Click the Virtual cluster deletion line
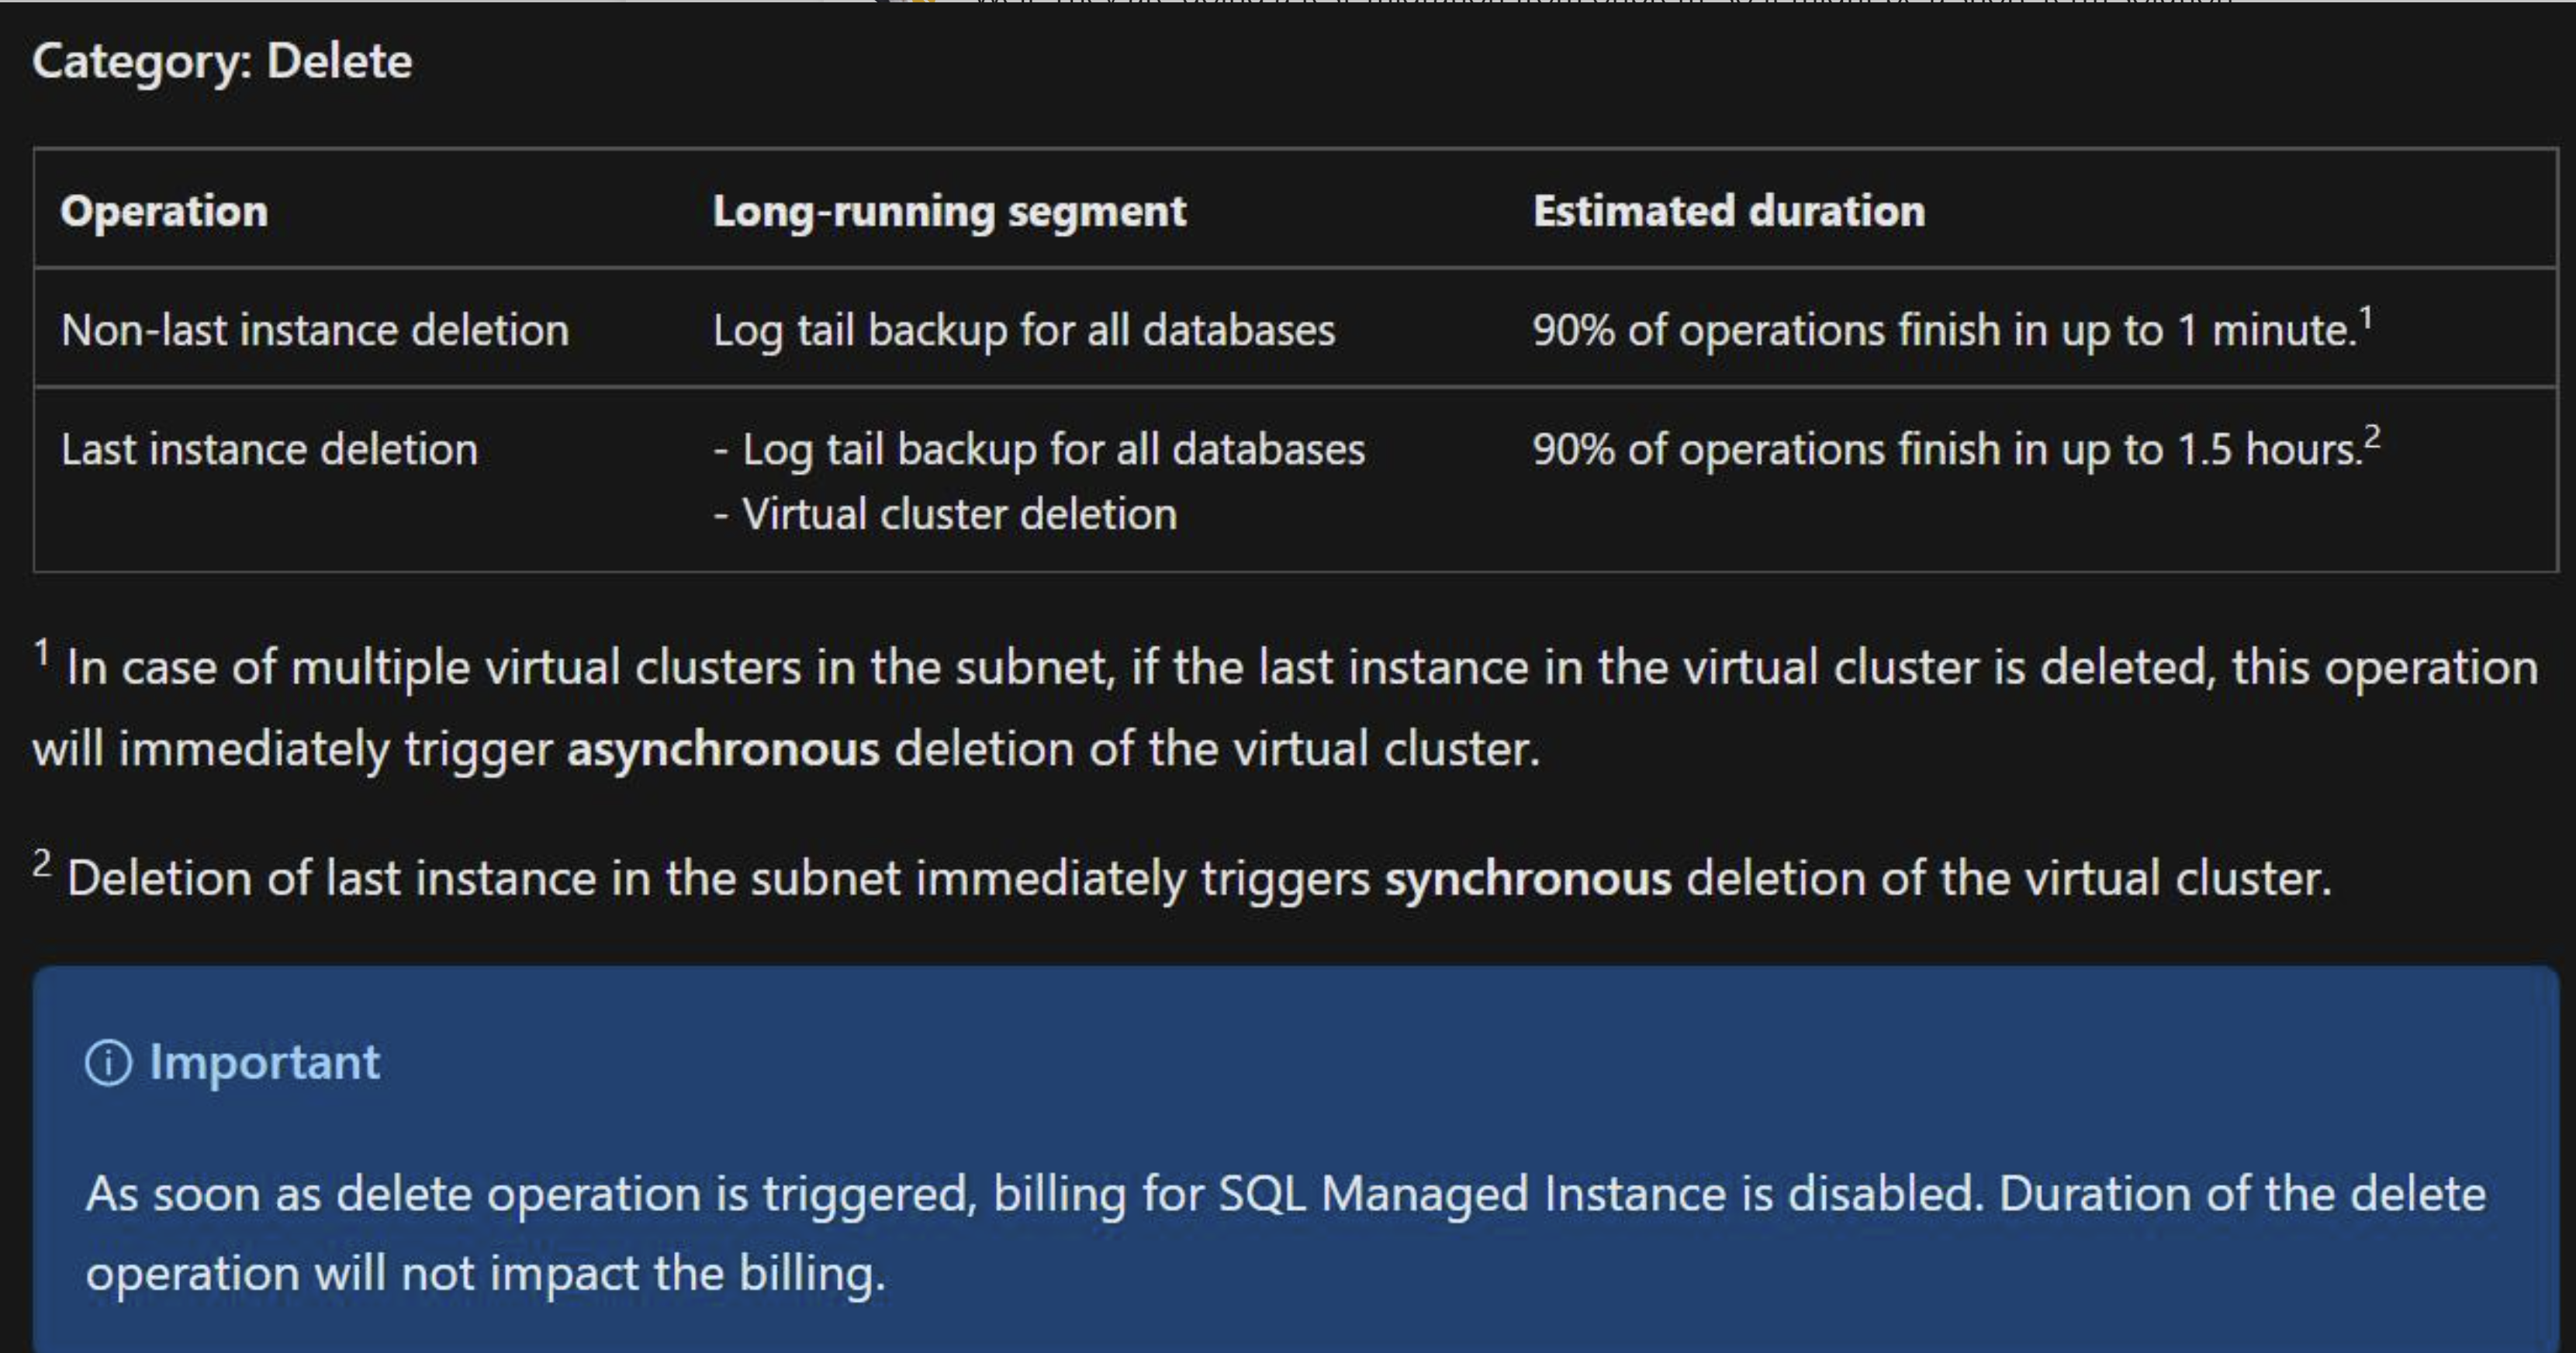The height and width of the screenshot is (1353, 2576). pyautogui.click(x=945, y=514)
